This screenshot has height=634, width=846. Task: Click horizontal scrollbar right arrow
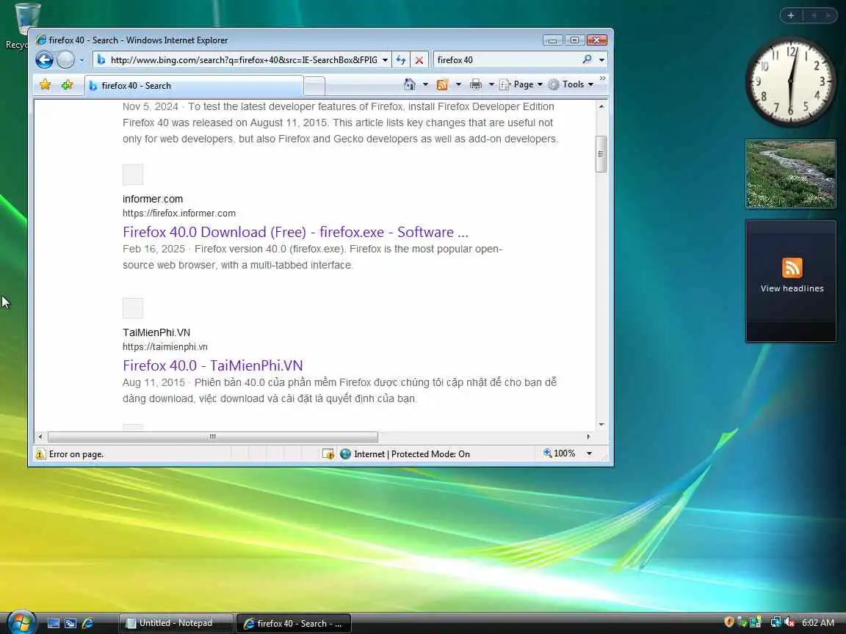588,437
